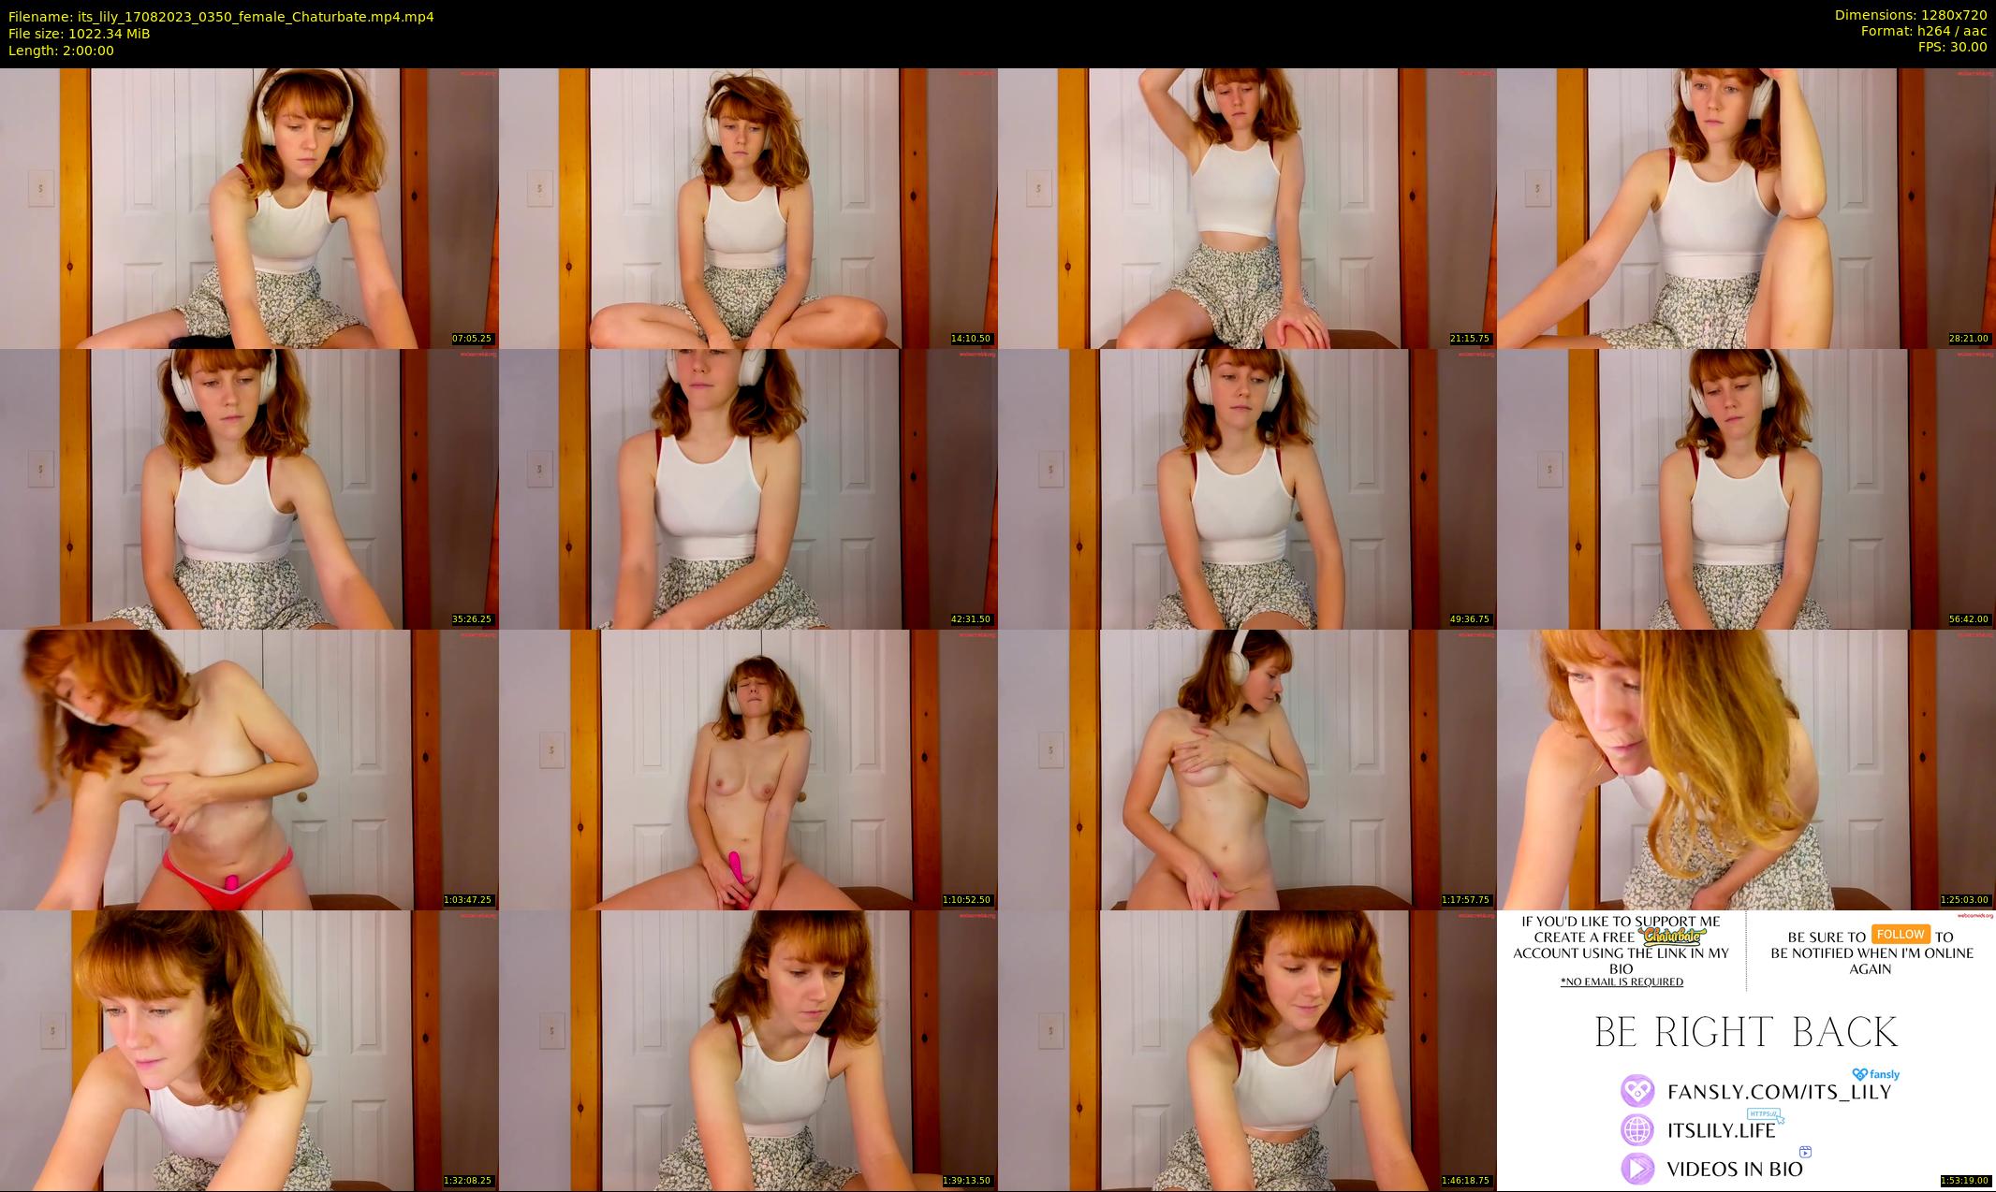Image resolution: width=1996 pixels, height=1192 pixels.
Task: Open the thumbnail stamped 35:26.25
Action: coord(249,488)
